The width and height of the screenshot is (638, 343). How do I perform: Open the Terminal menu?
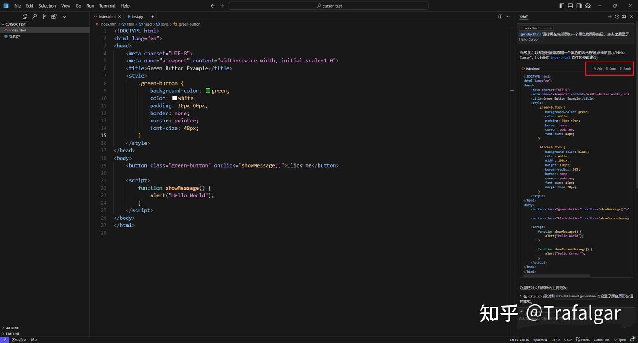[x=107, y=6]
